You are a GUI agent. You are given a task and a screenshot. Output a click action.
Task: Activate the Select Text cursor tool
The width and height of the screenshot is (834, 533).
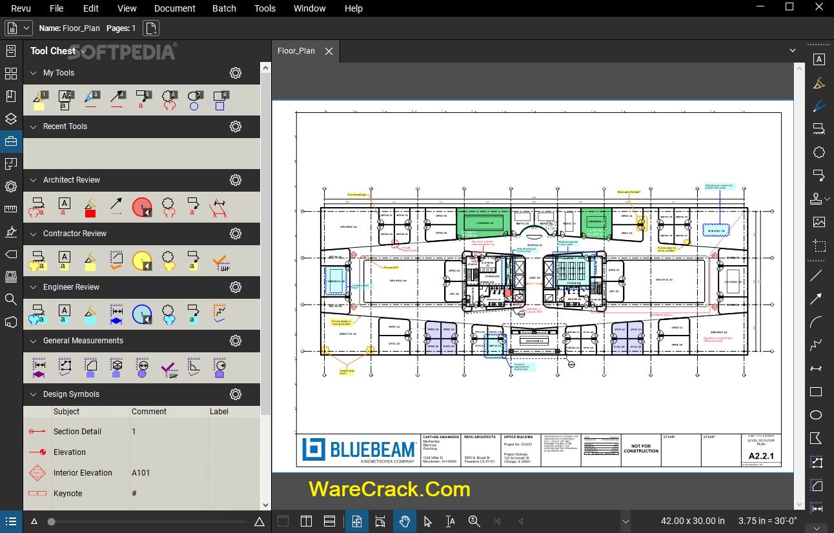[451, 521]
